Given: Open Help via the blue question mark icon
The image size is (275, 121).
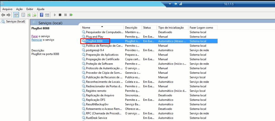Looking at the screenshot, I should 42,15.
